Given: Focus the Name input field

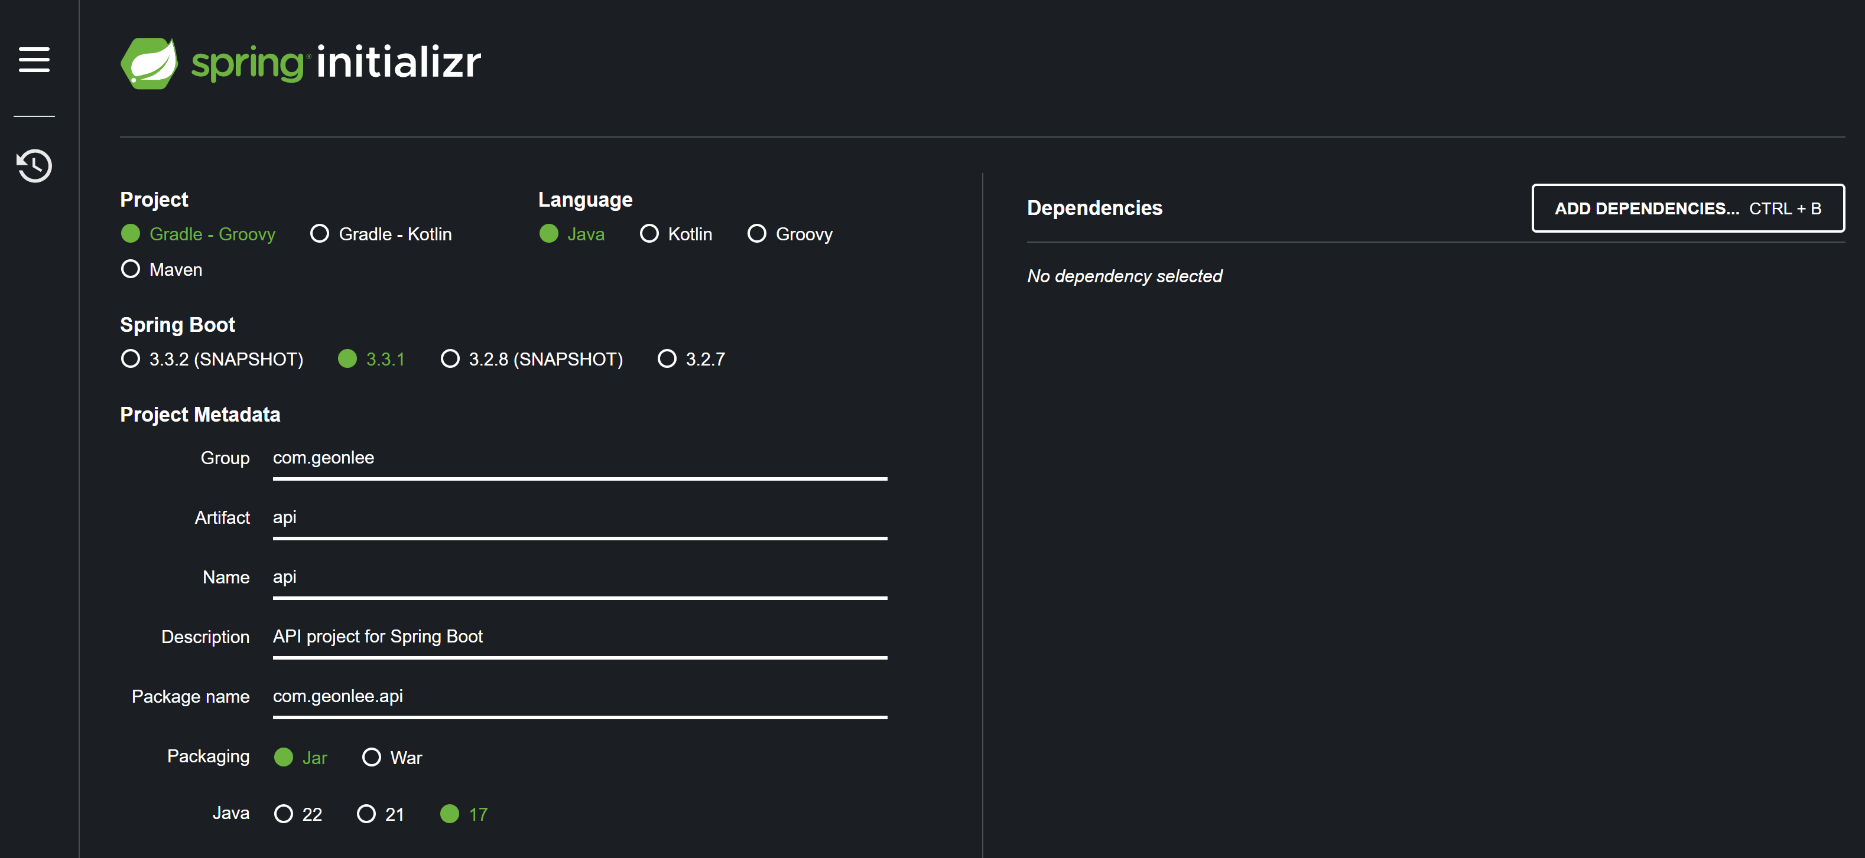Looking at the screenshot, I should pos(579,578).
